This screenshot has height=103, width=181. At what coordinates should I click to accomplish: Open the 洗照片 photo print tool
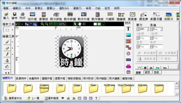tap(169, 16)
